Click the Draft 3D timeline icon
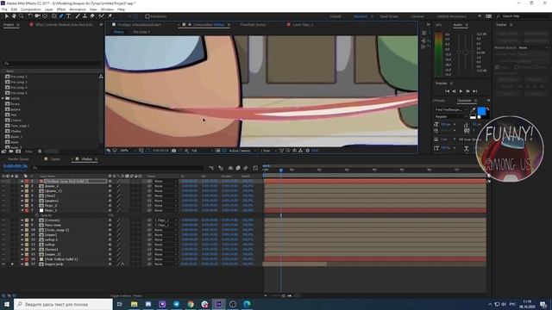 click(x=221, y=169)
